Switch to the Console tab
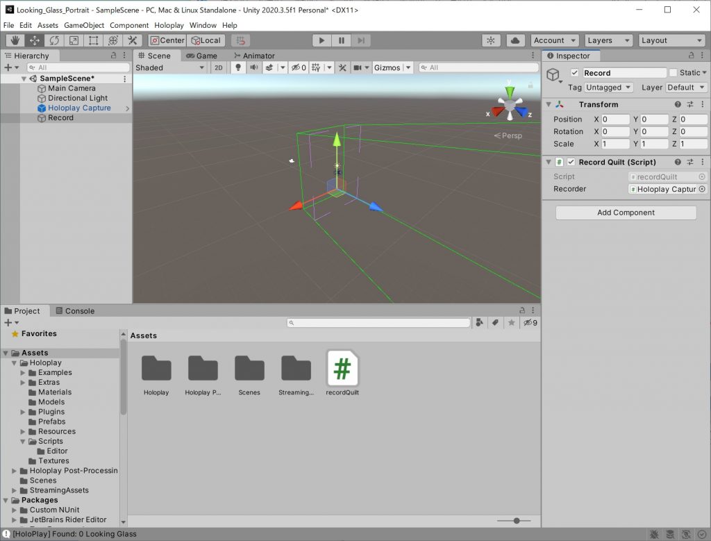 point(75,310)
